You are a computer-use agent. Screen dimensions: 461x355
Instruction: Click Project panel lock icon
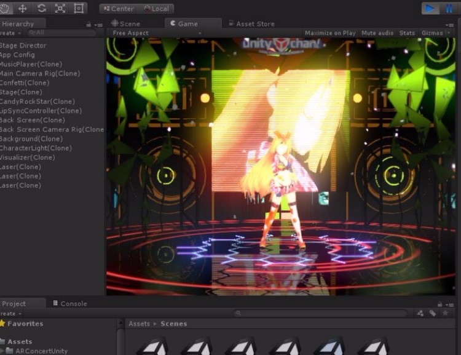point(439,304)
